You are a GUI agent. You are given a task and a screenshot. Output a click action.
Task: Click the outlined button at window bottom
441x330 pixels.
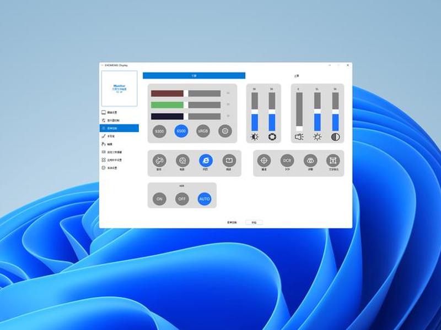[254, 222]
